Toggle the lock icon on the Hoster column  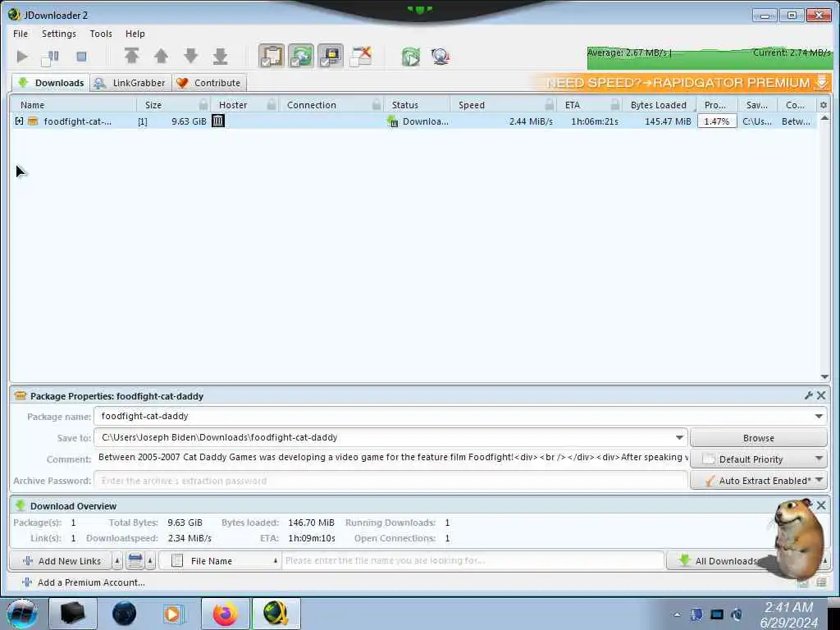pyautogui.click(x=272, y=104)
